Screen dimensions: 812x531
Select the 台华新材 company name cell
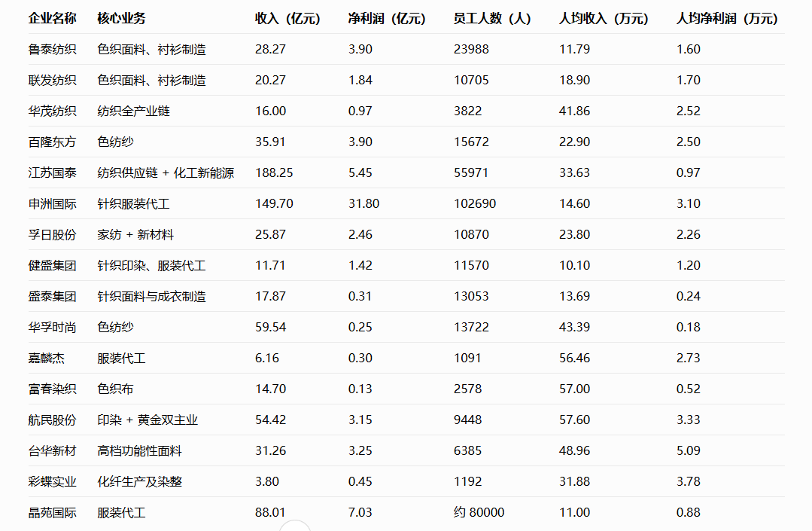(x=53, y=450)
